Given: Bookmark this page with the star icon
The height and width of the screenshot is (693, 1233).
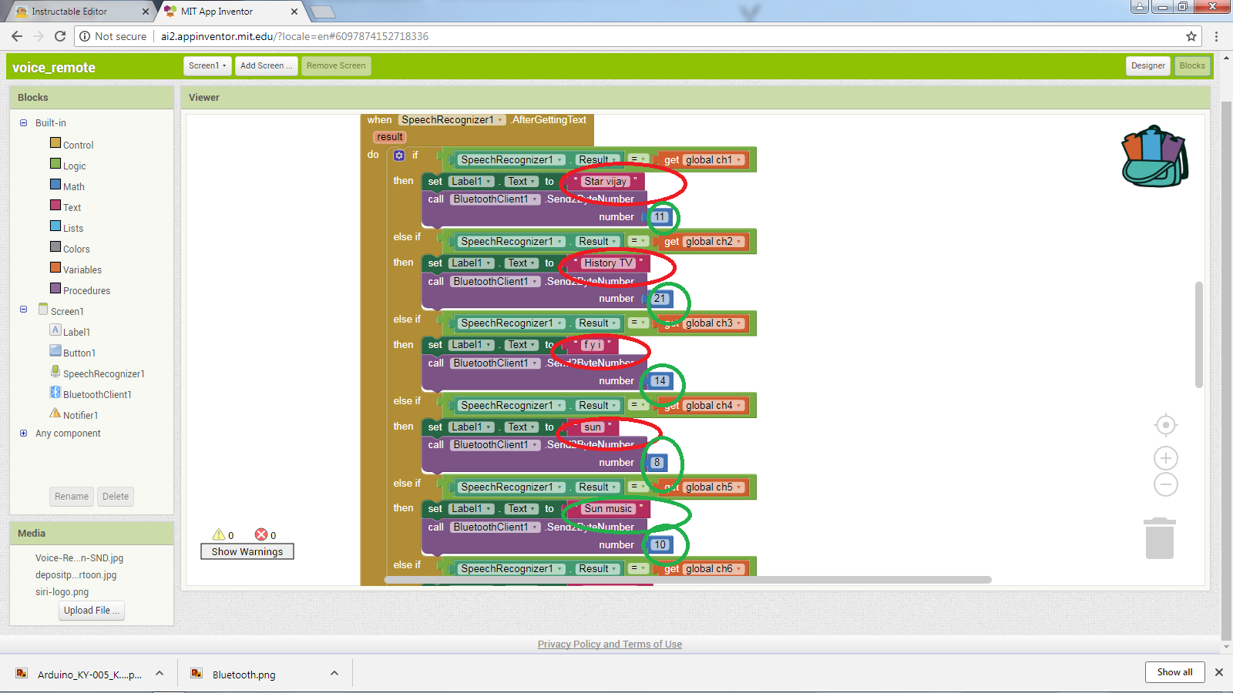Looking at the screenshot, I should click(1191, 36).
